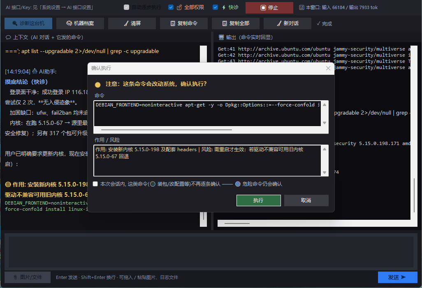Click the green 执行 button

(x=258, y=200)
